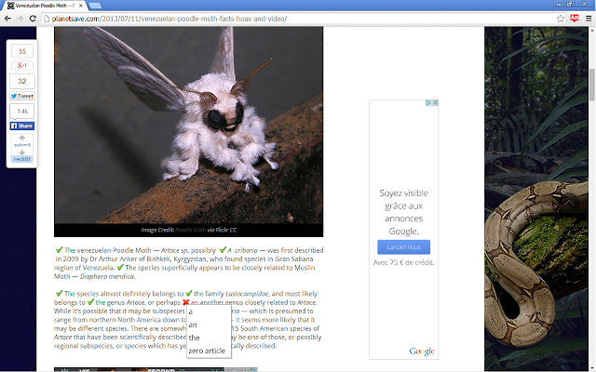Reload the page
The height and width of the screenshot is (372, 596).
click(33, 19)
